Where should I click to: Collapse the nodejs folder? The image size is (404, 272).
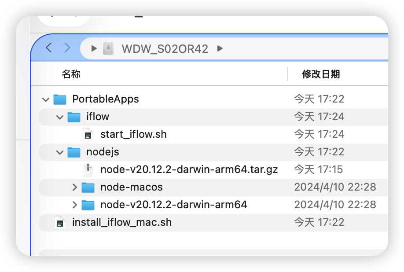[x=59, y=152]
